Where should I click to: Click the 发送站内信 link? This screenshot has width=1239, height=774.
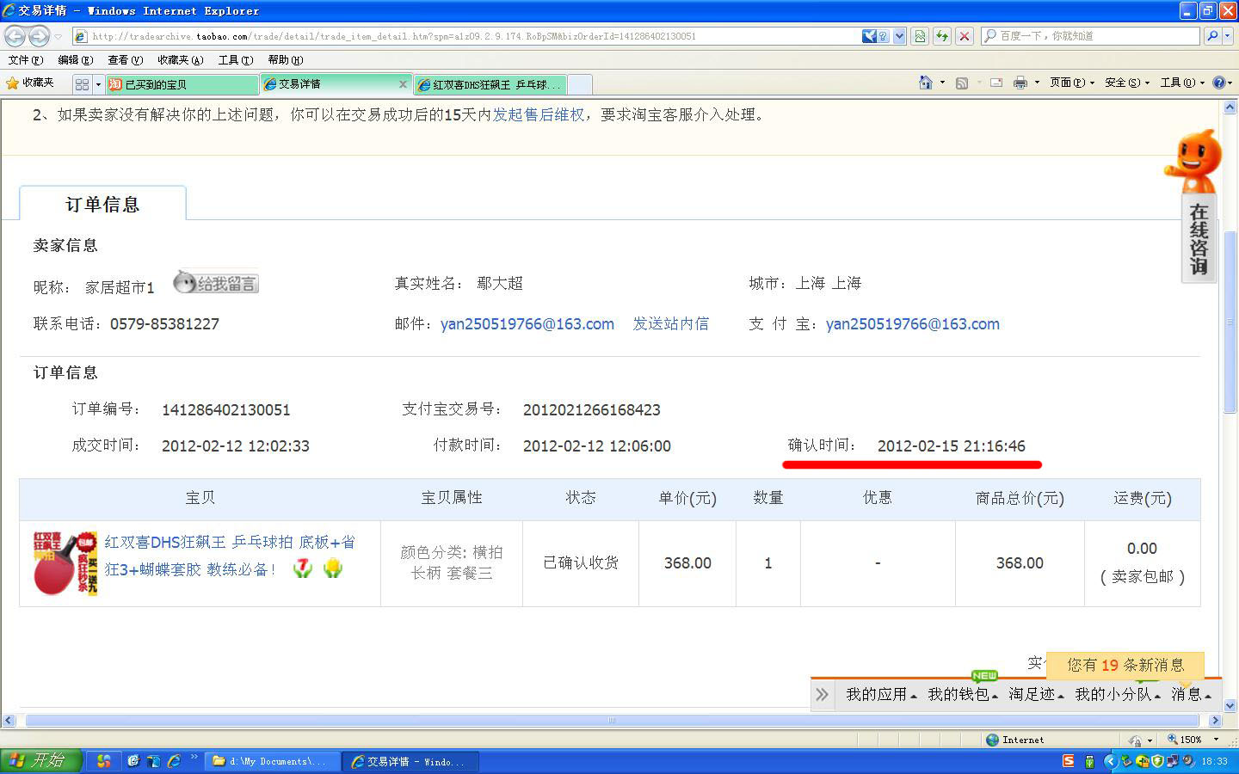pos(671,323)
